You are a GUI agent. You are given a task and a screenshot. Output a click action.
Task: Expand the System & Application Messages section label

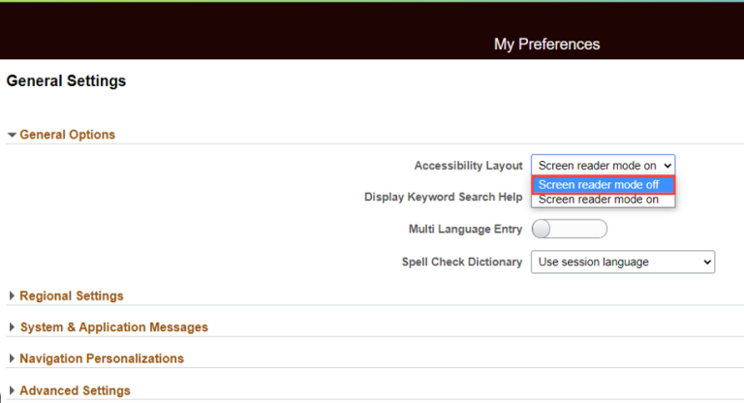click(x=113, y=327)
